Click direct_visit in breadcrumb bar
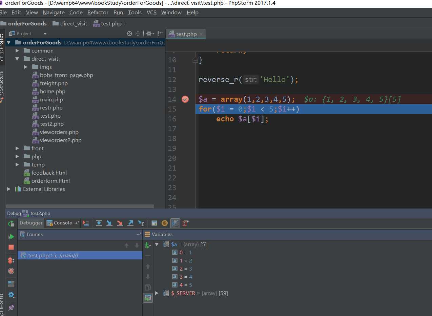Viewport: 432px width, 316px height. 70,23
